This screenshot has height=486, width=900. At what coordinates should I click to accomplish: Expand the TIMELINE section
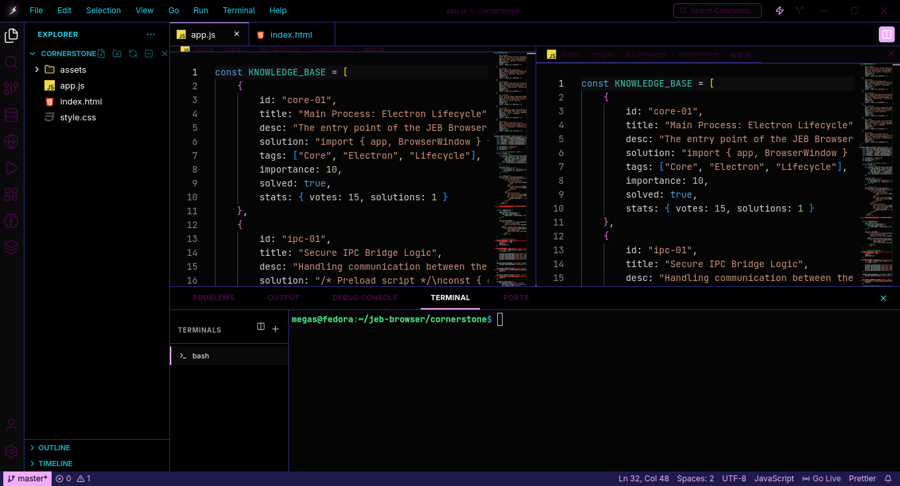56,464
